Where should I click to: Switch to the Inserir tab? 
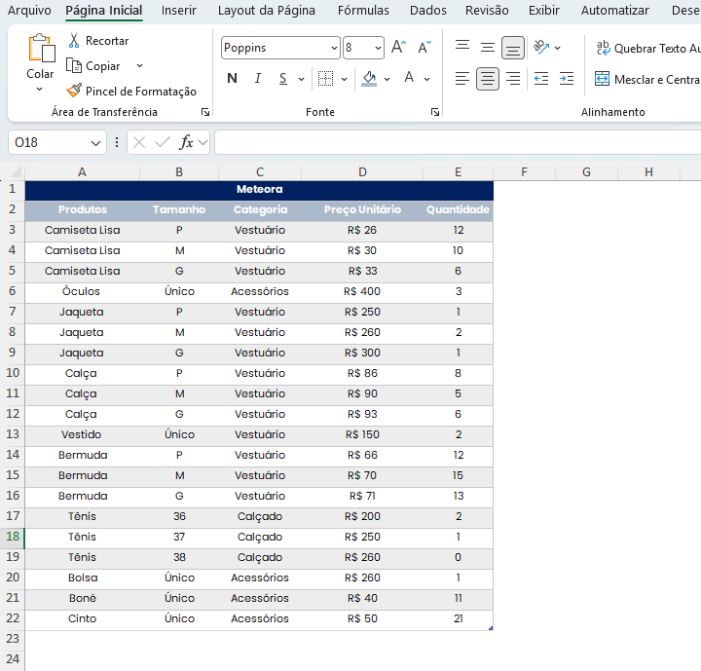[179, 11]
